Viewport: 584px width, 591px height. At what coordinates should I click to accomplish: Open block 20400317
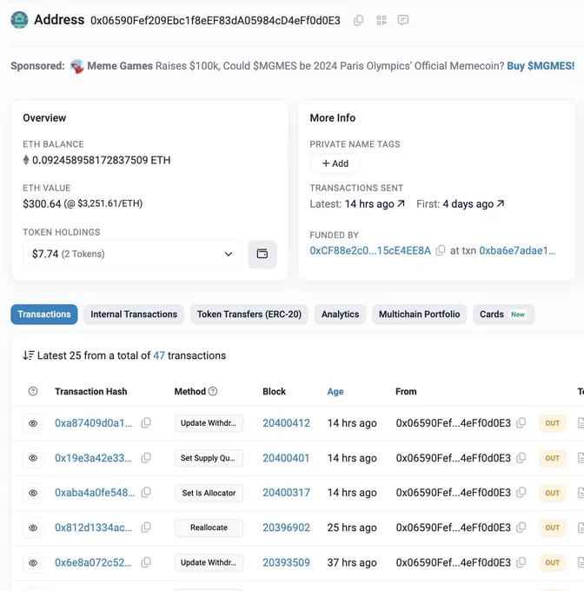pos(286,493)
